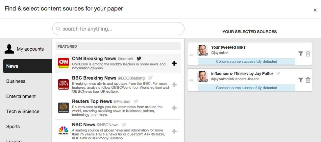The width and height of the screenshot is (321, 142).
Task: Click @jaypalter/influencers-finserv text
Action: (x=235, y=79)
